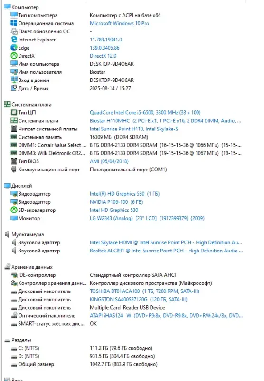Open the KINGSTON SA400S37120G drive link
The height and width of the screenshot is (381, 264).
139,300
